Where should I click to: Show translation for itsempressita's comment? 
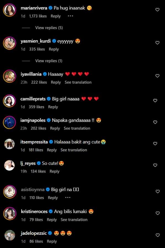point(74,150)
